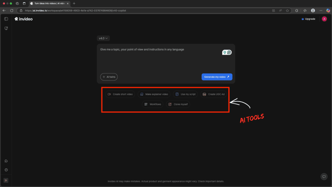Click the invideo ghost logo
Image resolution: width=332 pixels, height=187 pixels.
point(16,19)
